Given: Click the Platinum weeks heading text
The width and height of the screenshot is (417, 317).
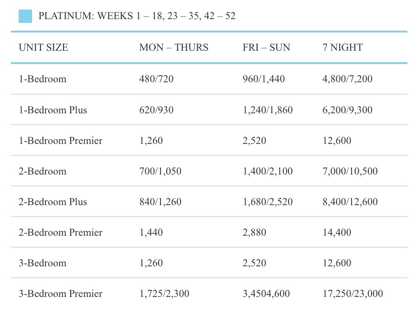Looking at the screenshot, I should (x=137, y=16).
